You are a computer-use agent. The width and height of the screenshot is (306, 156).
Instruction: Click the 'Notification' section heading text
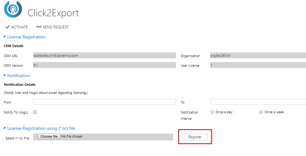coord(18,76)
